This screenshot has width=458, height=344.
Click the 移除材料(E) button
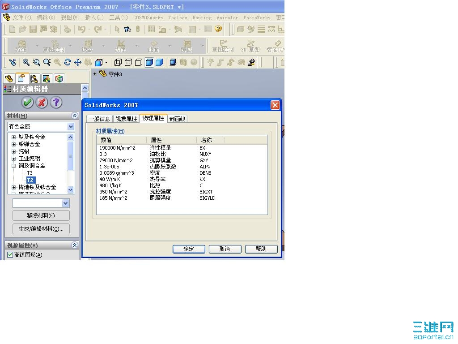click(x=41, y=215)
